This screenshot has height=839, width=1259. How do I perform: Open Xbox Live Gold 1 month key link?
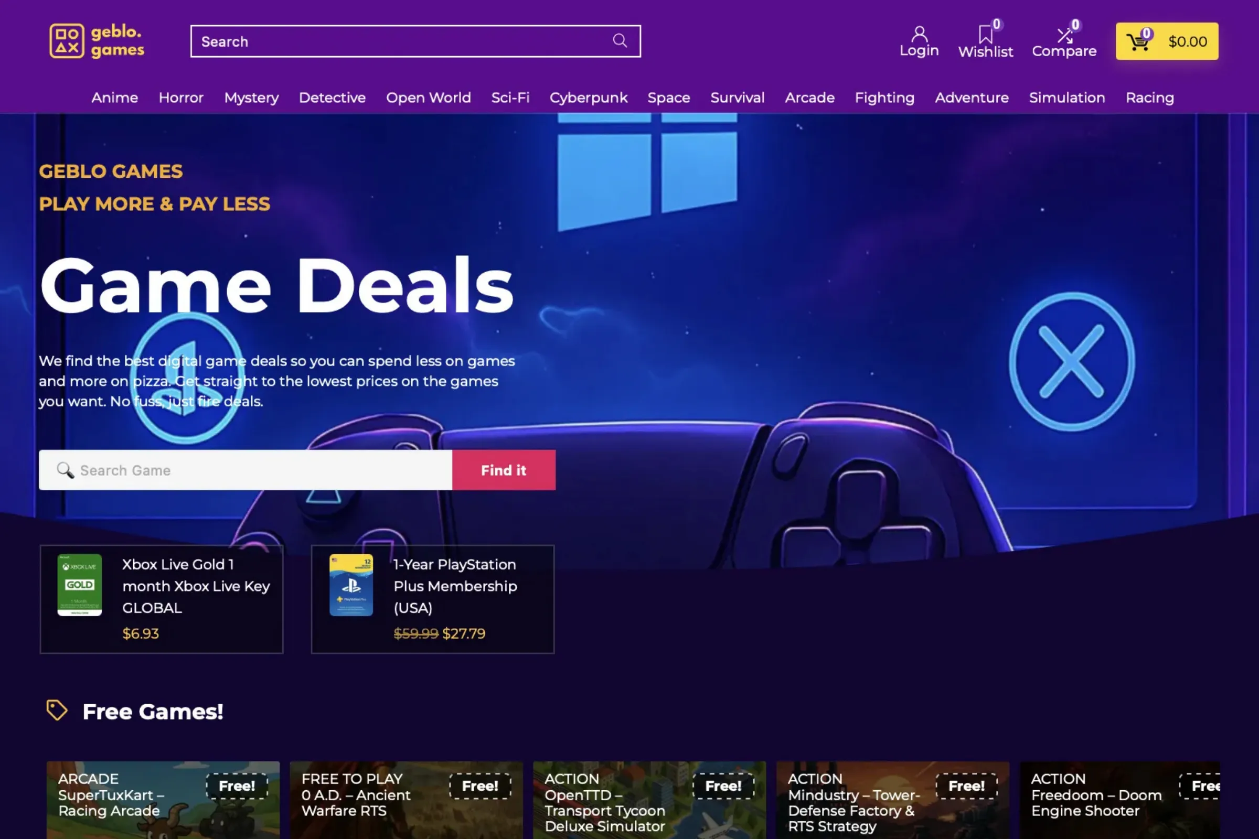[196, 586]
